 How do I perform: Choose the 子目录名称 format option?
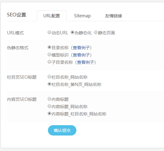point(49,62)
